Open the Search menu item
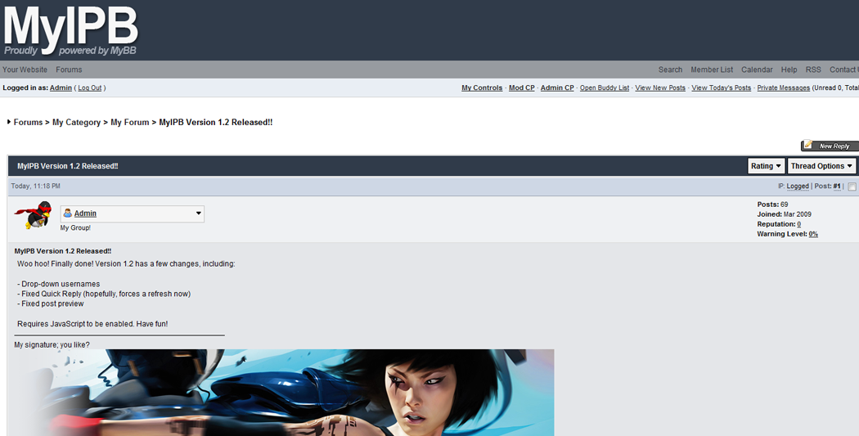859x436 pixels. [670, 70]
